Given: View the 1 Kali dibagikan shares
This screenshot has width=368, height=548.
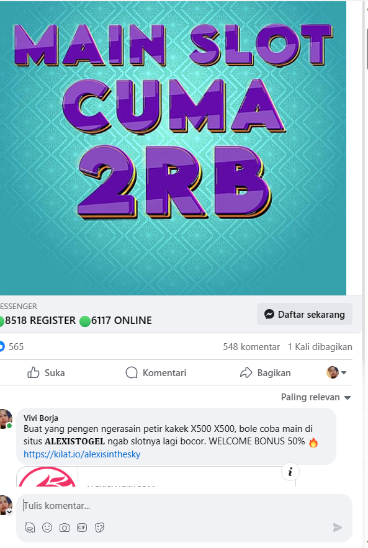Looking at the screenshot, I should point(320,347).
